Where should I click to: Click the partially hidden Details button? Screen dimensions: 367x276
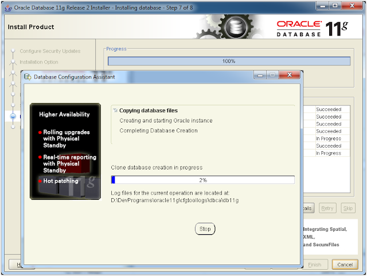309,208
